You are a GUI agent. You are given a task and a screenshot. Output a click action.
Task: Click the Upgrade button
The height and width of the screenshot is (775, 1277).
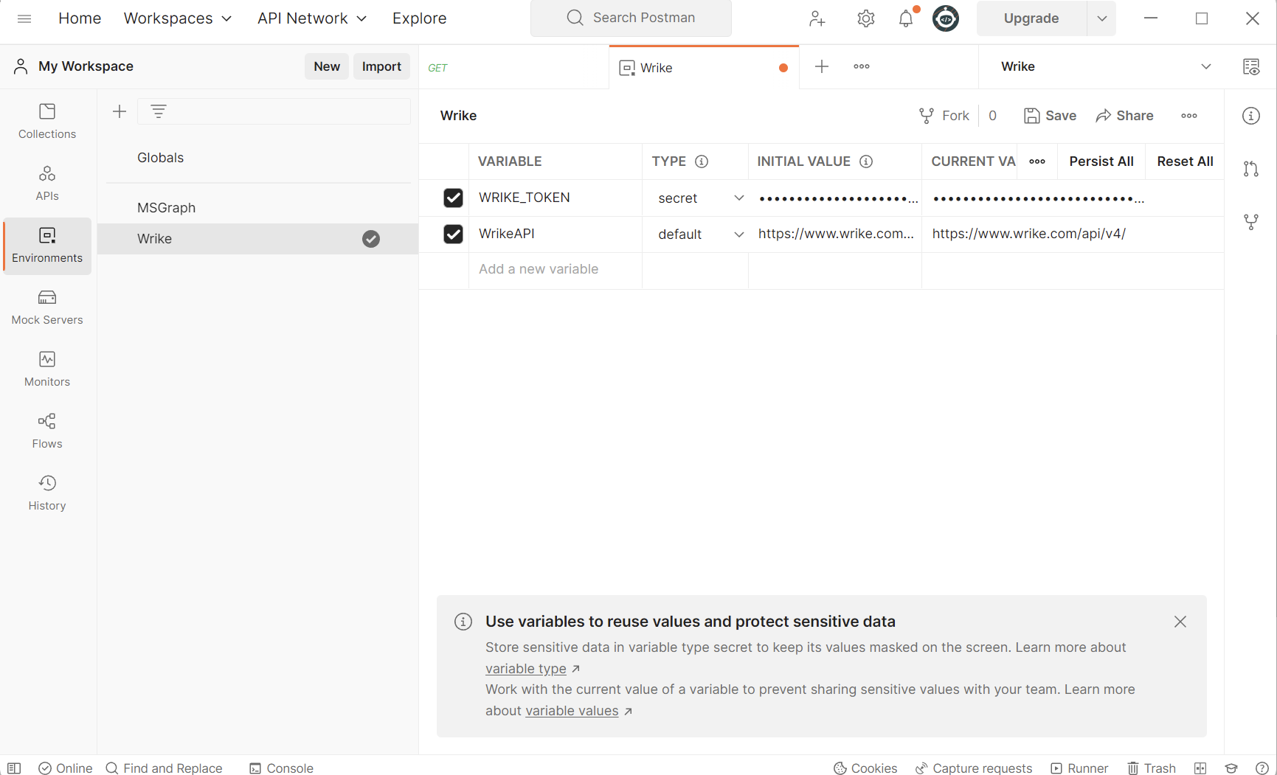pyautogui.click(x=1031, y=18)
